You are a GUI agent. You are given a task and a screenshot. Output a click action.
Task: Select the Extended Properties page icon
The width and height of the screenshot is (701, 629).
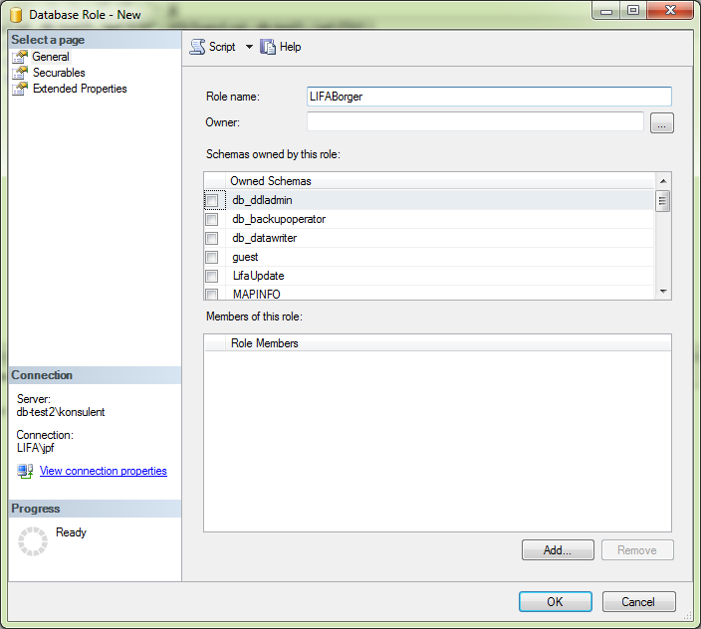[x=20, y=89]
